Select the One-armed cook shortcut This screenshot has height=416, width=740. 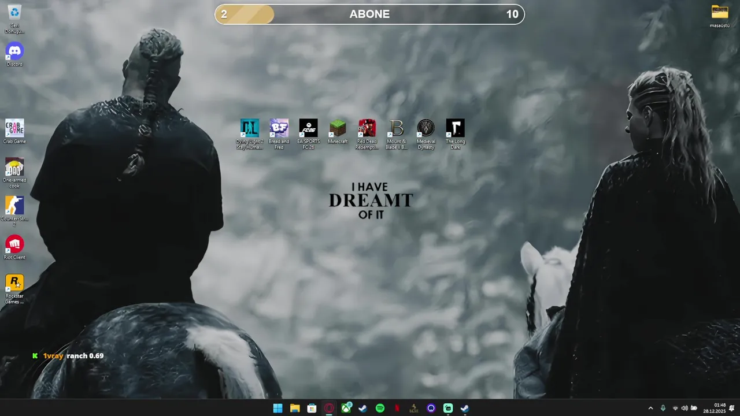[14, 173]
